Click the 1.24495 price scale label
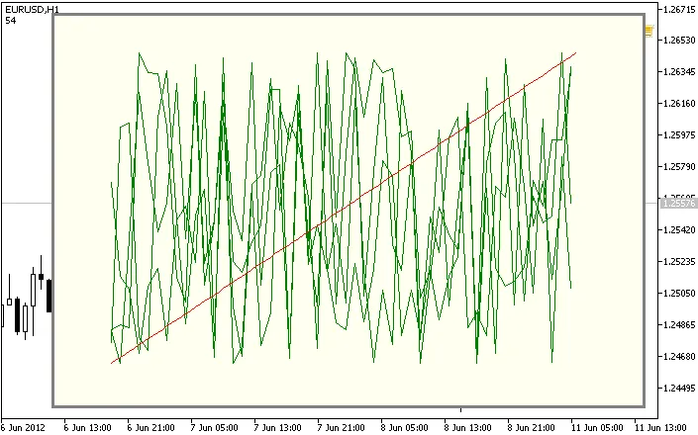The width and height of the screenshot is (698, 435). pyautogui.click(x=679, y=389)
